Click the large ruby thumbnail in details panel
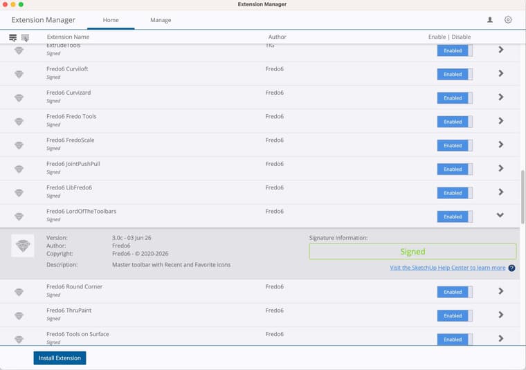526x370 pixels. pyautogui.click(x=23, y=246)
